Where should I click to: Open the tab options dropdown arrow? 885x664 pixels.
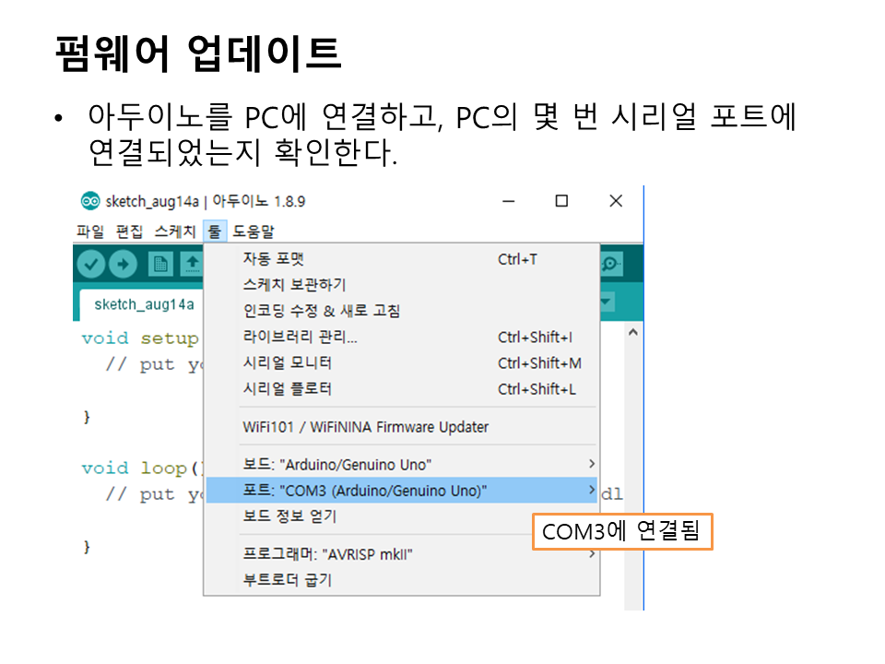607,302
